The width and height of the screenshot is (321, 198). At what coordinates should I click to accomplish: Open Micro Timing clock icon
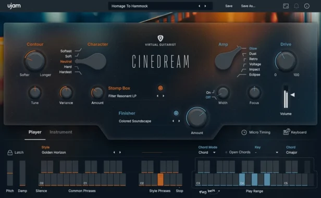point(244,132)
